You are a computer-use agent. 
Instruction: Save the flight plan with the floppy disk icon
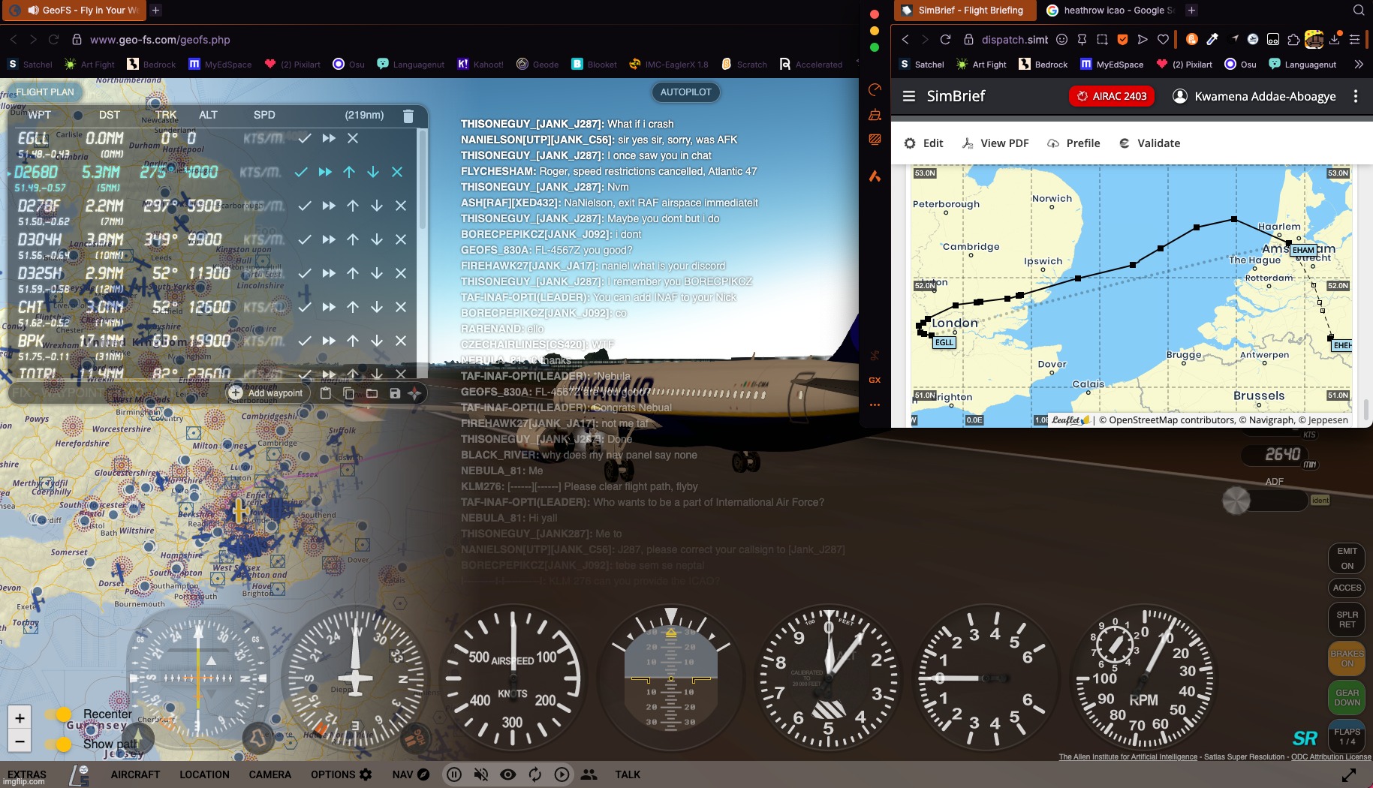click(394, 393)
